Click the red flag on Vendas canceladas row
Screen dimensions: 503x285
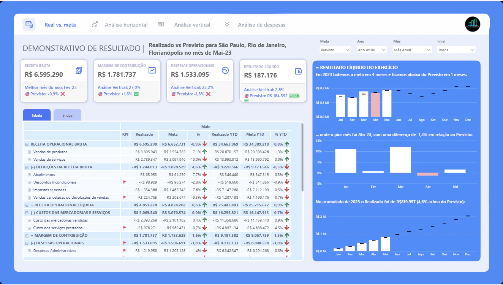coord(124,197)
